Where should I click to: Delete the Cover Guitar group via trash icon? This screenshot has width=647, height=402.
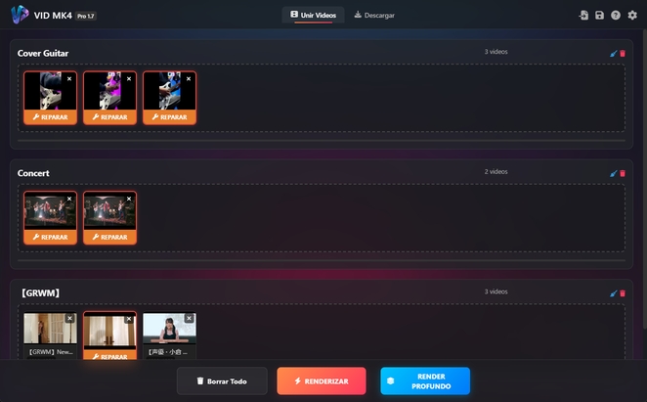tap(623, 53)
